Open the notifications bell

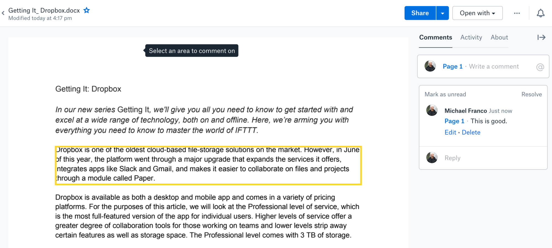click(x=540, y=13)
